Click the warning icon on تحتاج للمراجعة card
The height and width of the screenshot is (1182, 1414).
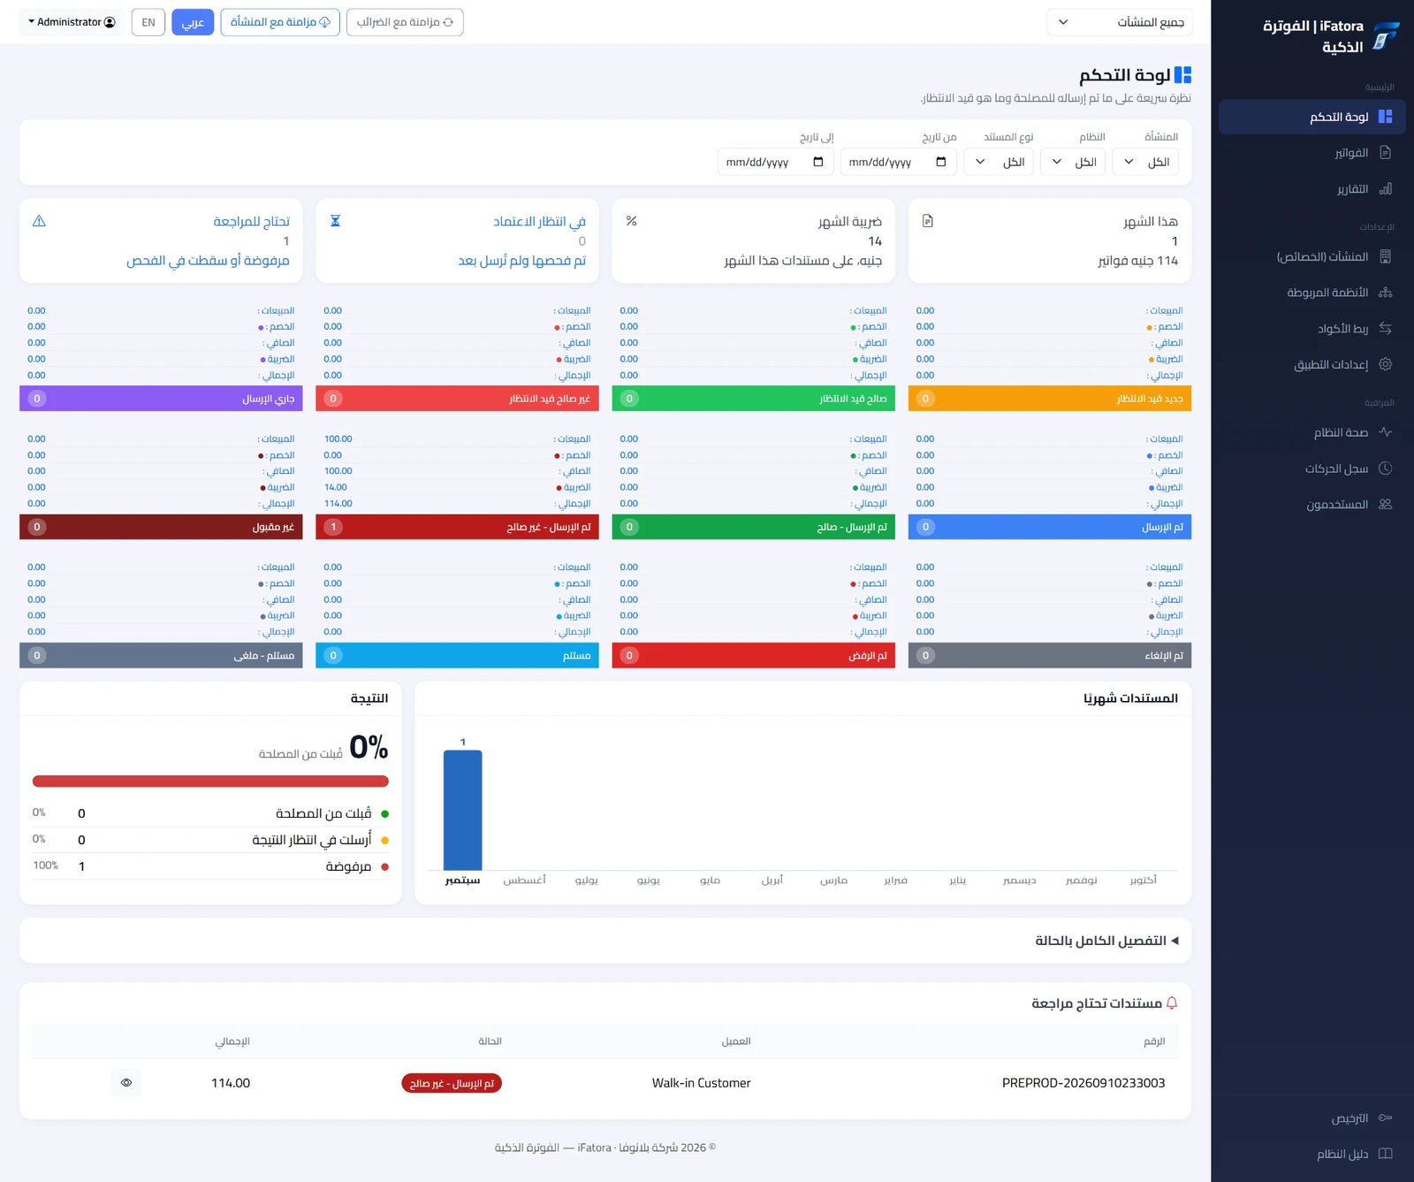[39, 221]
